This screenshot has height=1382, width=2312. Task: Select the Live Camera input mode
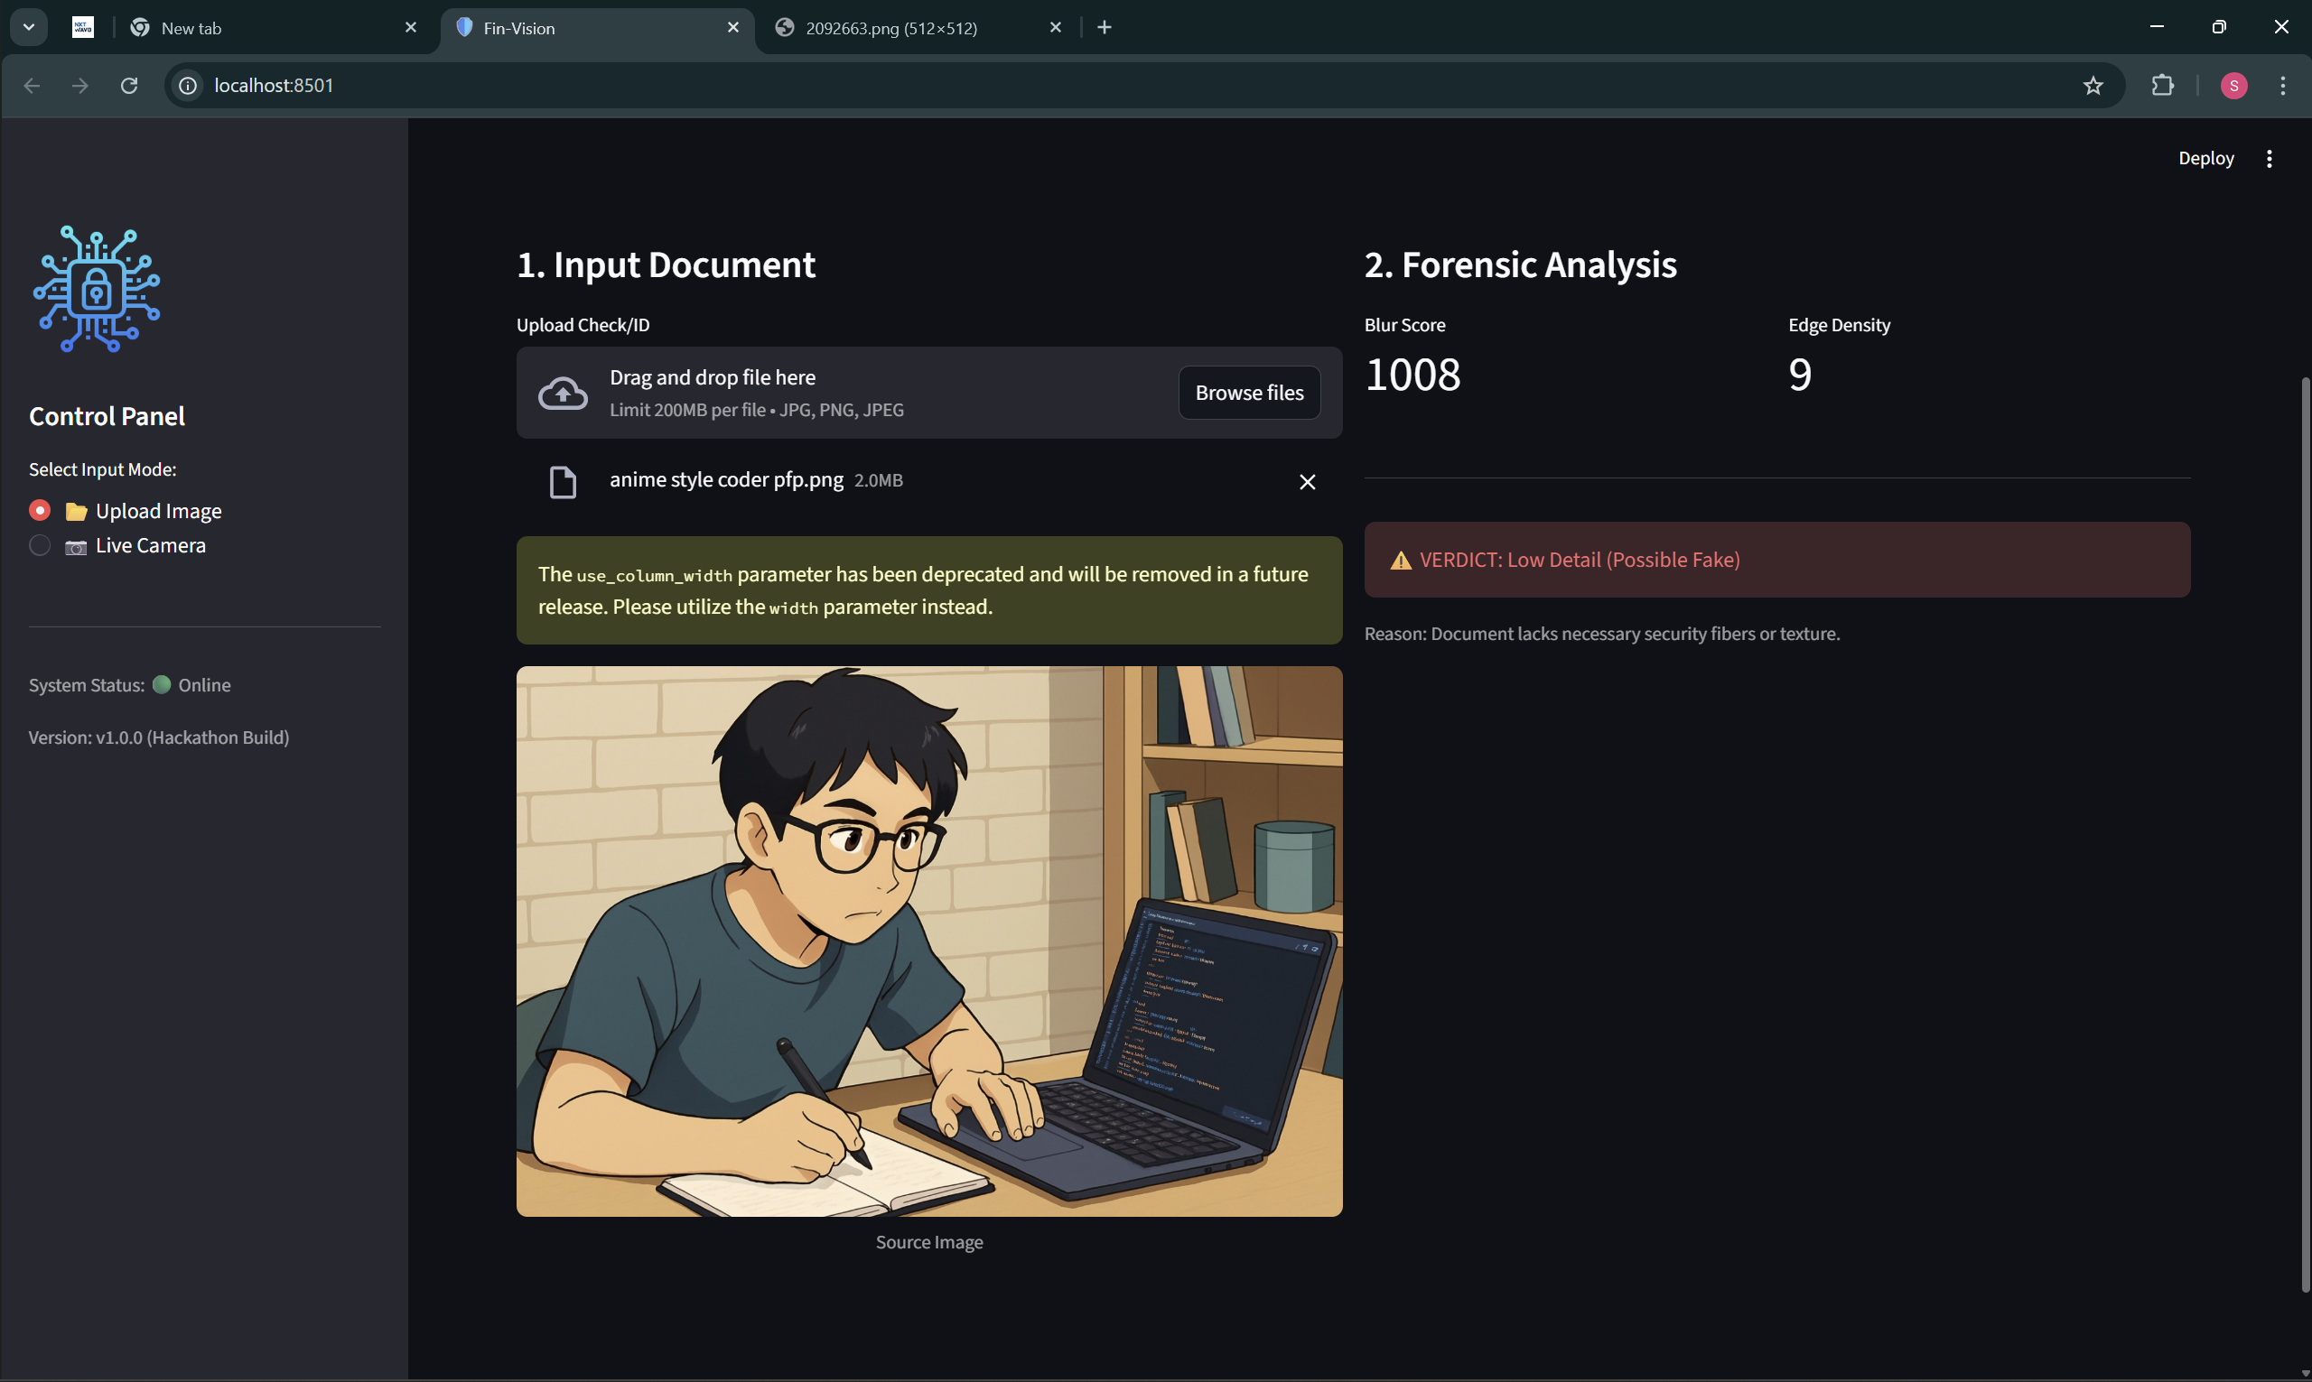tap(40, 545)
